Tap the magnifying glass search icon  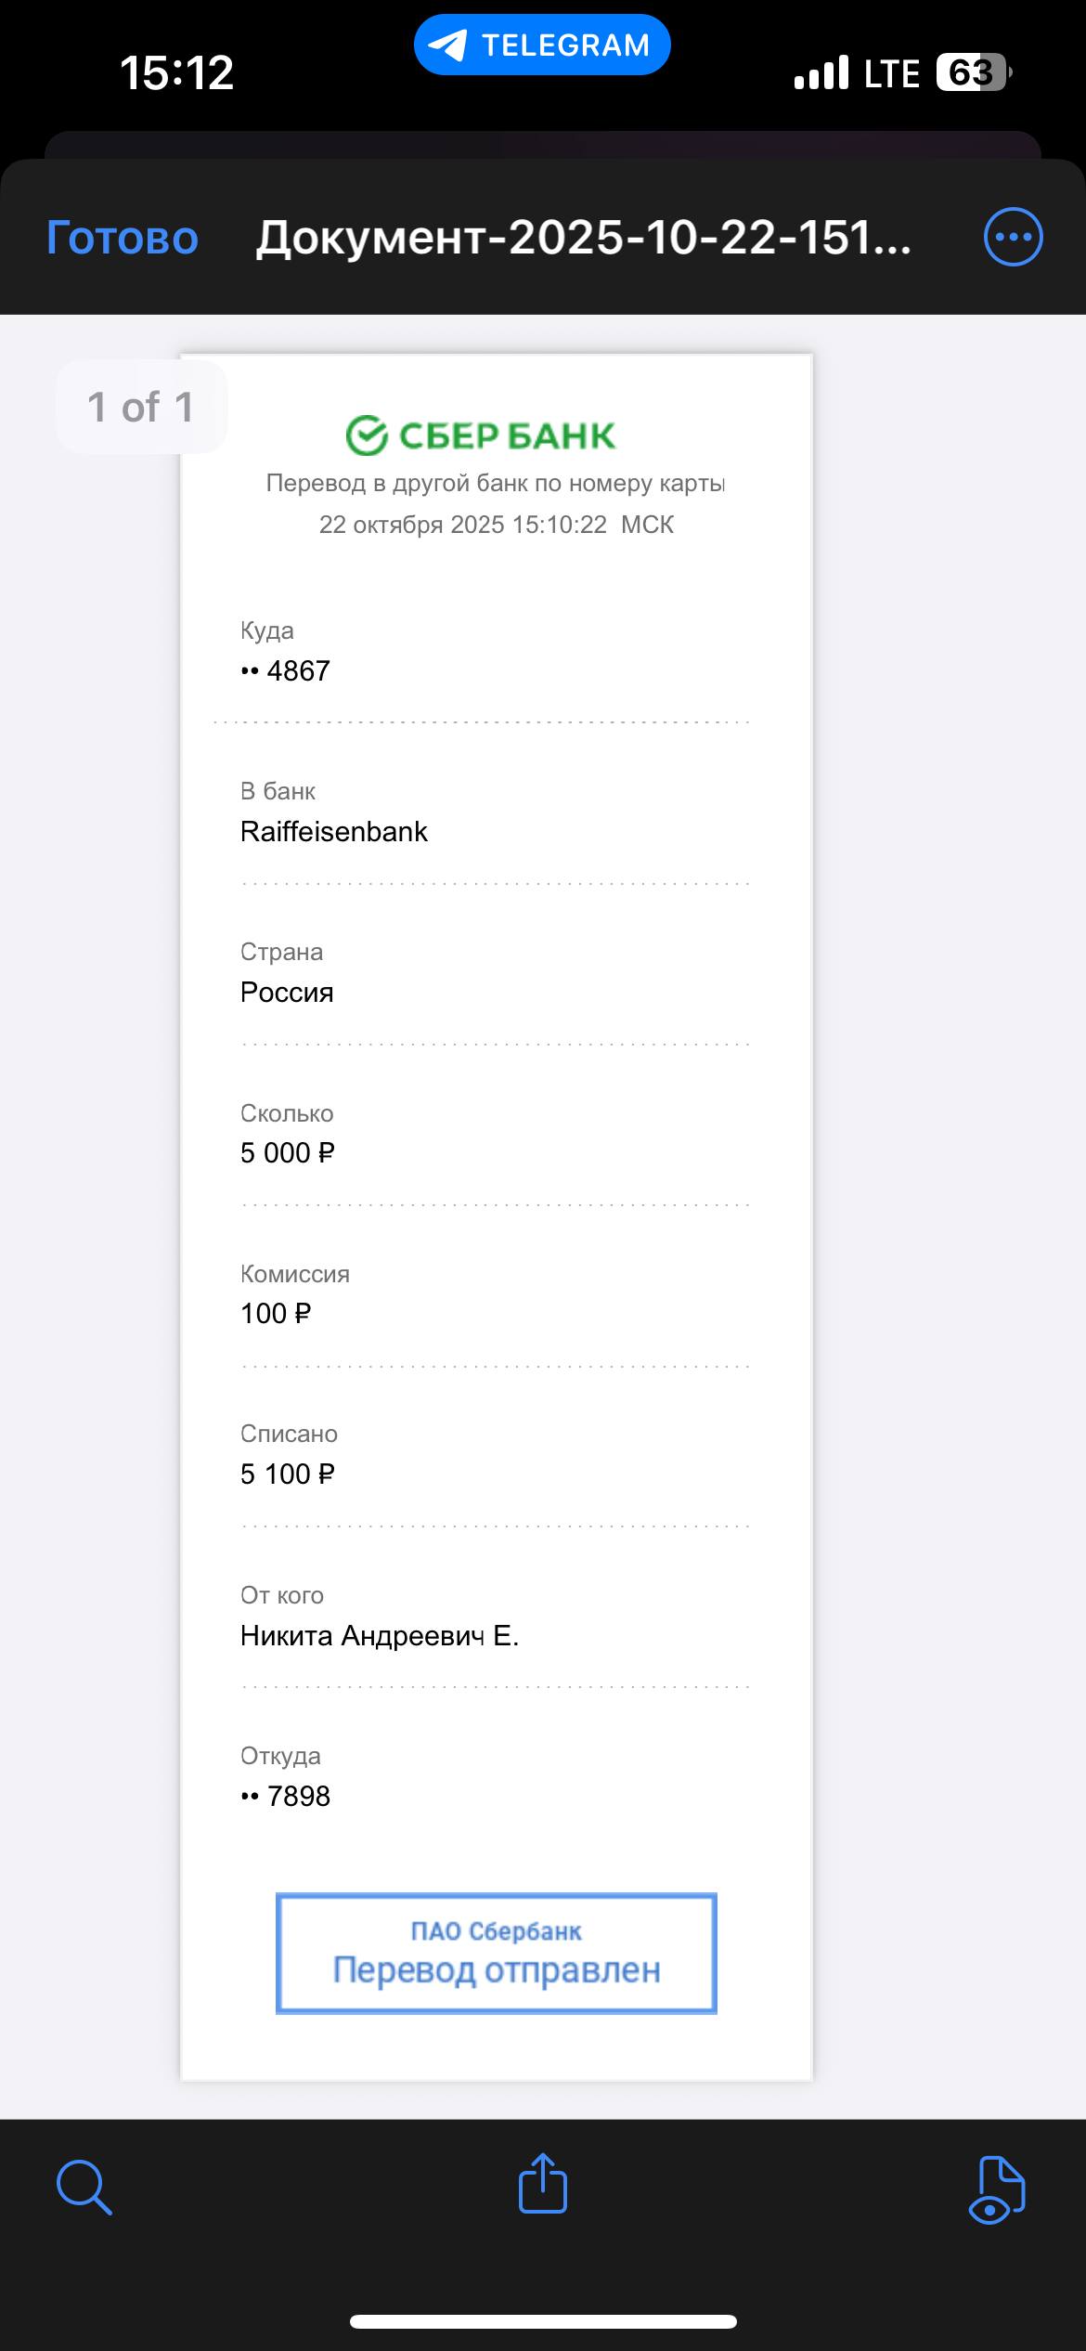84,2187
